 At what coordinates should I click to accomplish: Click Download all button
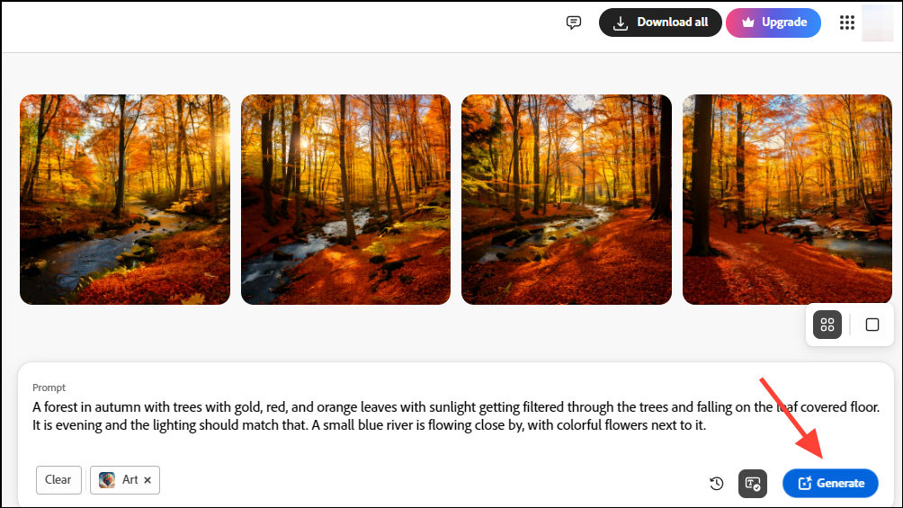click(x=660, y=22)
